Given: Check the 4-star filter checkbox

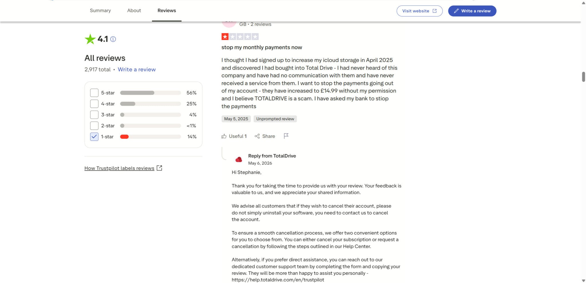Looking at the screenshot, I should coord(94,104).
